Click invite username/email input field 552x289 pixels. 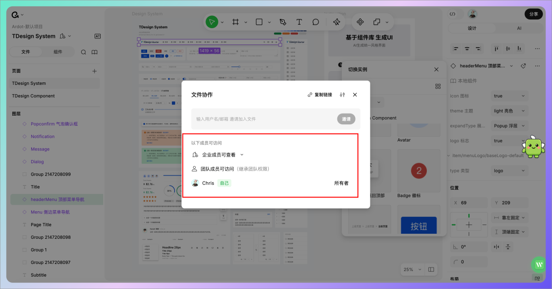tap(264, 119)
